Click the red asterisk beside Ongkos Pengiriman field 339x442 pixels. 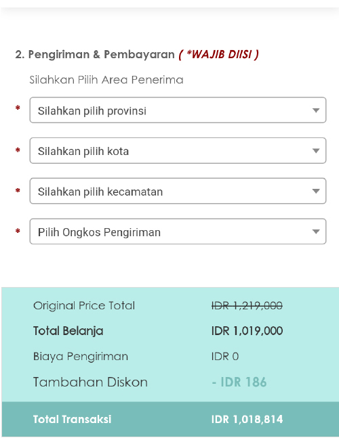click(x=18, y=231)
